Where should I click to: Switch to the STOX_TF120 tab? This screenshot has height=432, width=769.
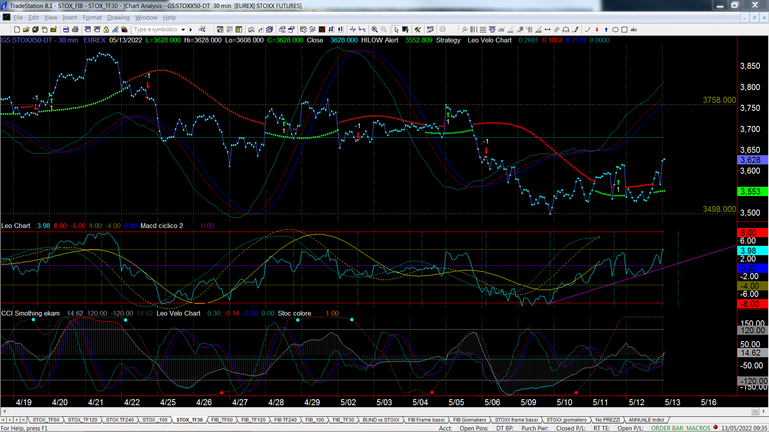coord(83,420)
